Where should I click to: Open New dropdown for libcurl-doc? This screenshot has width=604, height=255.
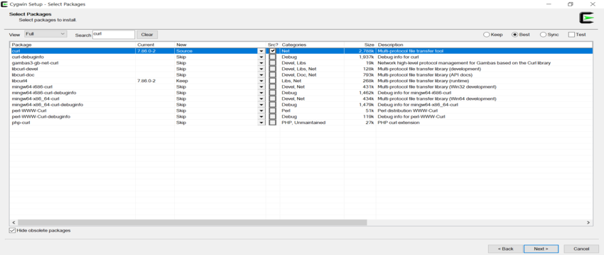point(261,75)
